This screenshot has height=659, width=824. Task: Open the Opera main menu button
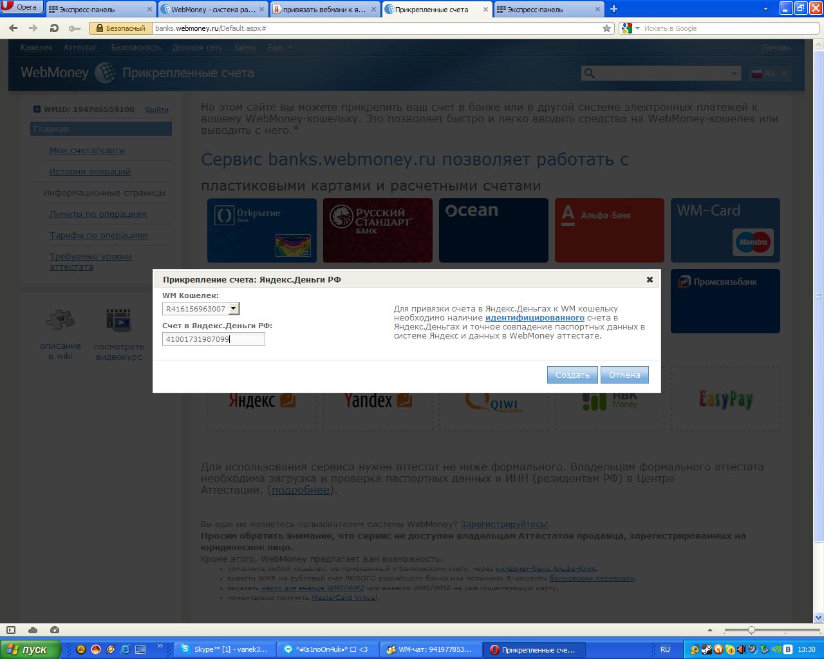coord(23,8)
